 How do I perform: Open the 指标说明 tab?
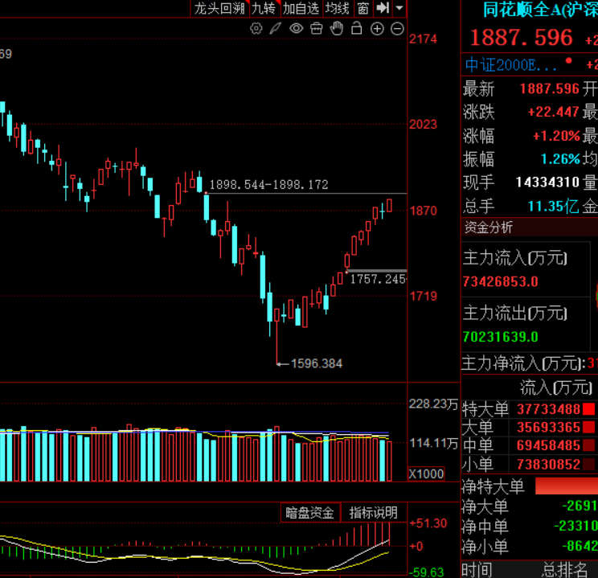point(373,512)
